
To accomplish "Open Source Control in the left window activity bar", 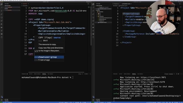I will (x=2, y=11).
